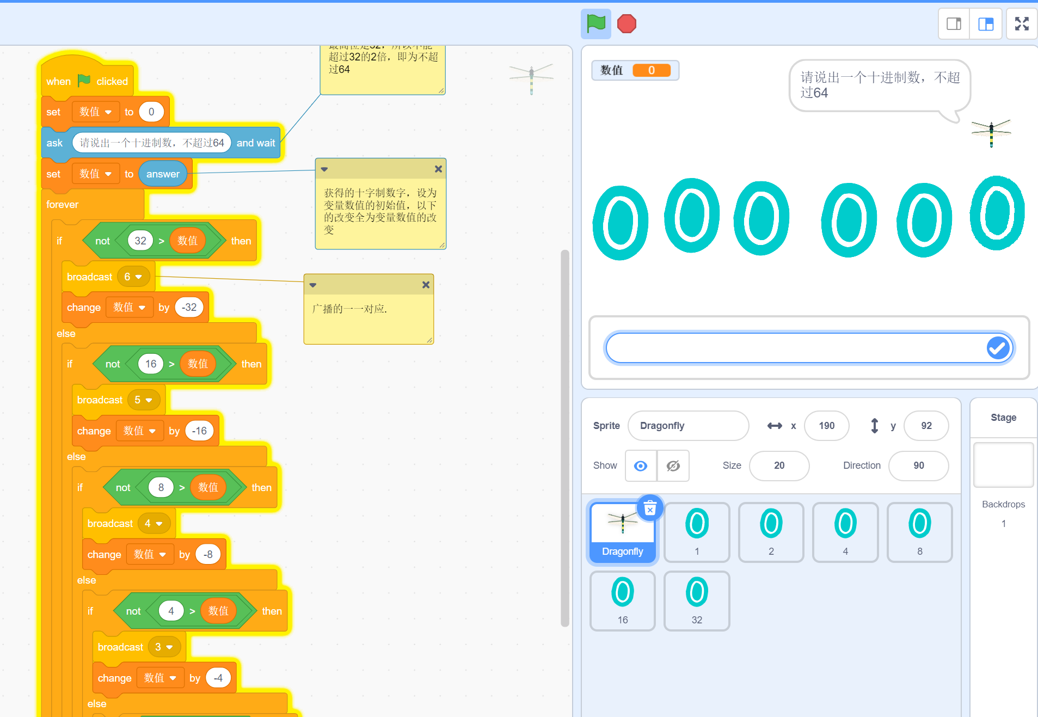The width and height of the screenshot is (1038, 717).
Task: Open variable dropdown in change by -32 block
Action: [x=130, y=307]
